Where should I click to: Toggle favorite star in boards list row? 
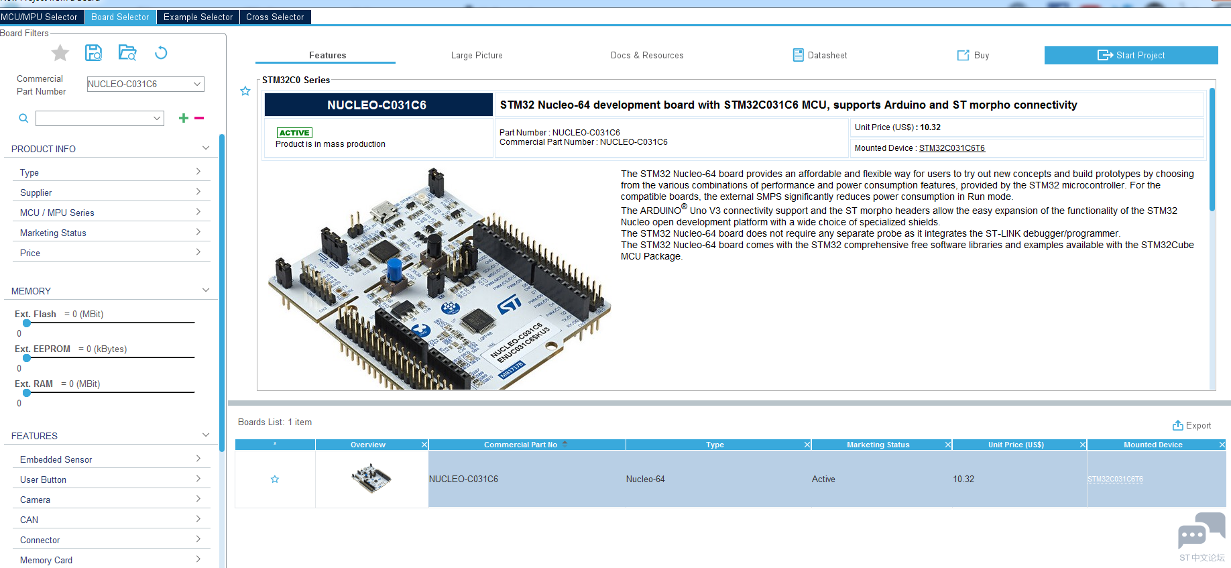point(275,479)
